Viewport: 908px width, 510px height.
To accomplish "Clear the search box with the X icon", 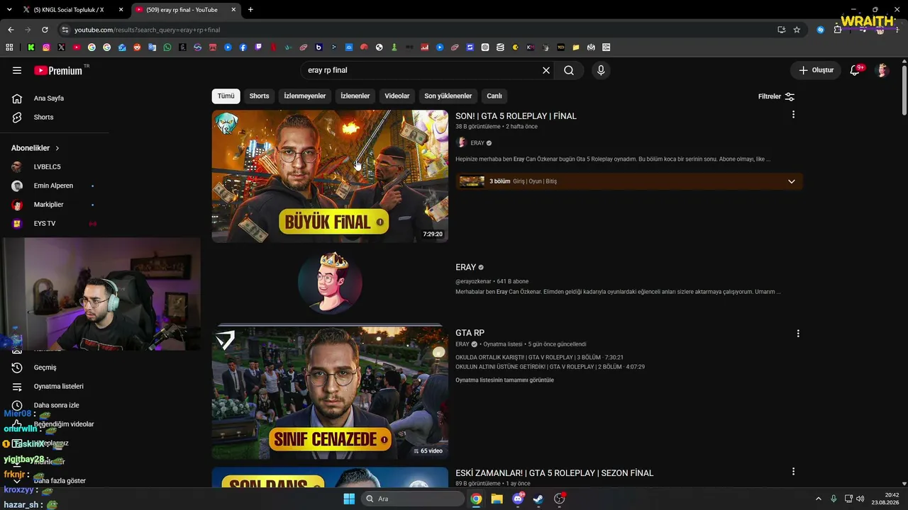I will [546, 70].
